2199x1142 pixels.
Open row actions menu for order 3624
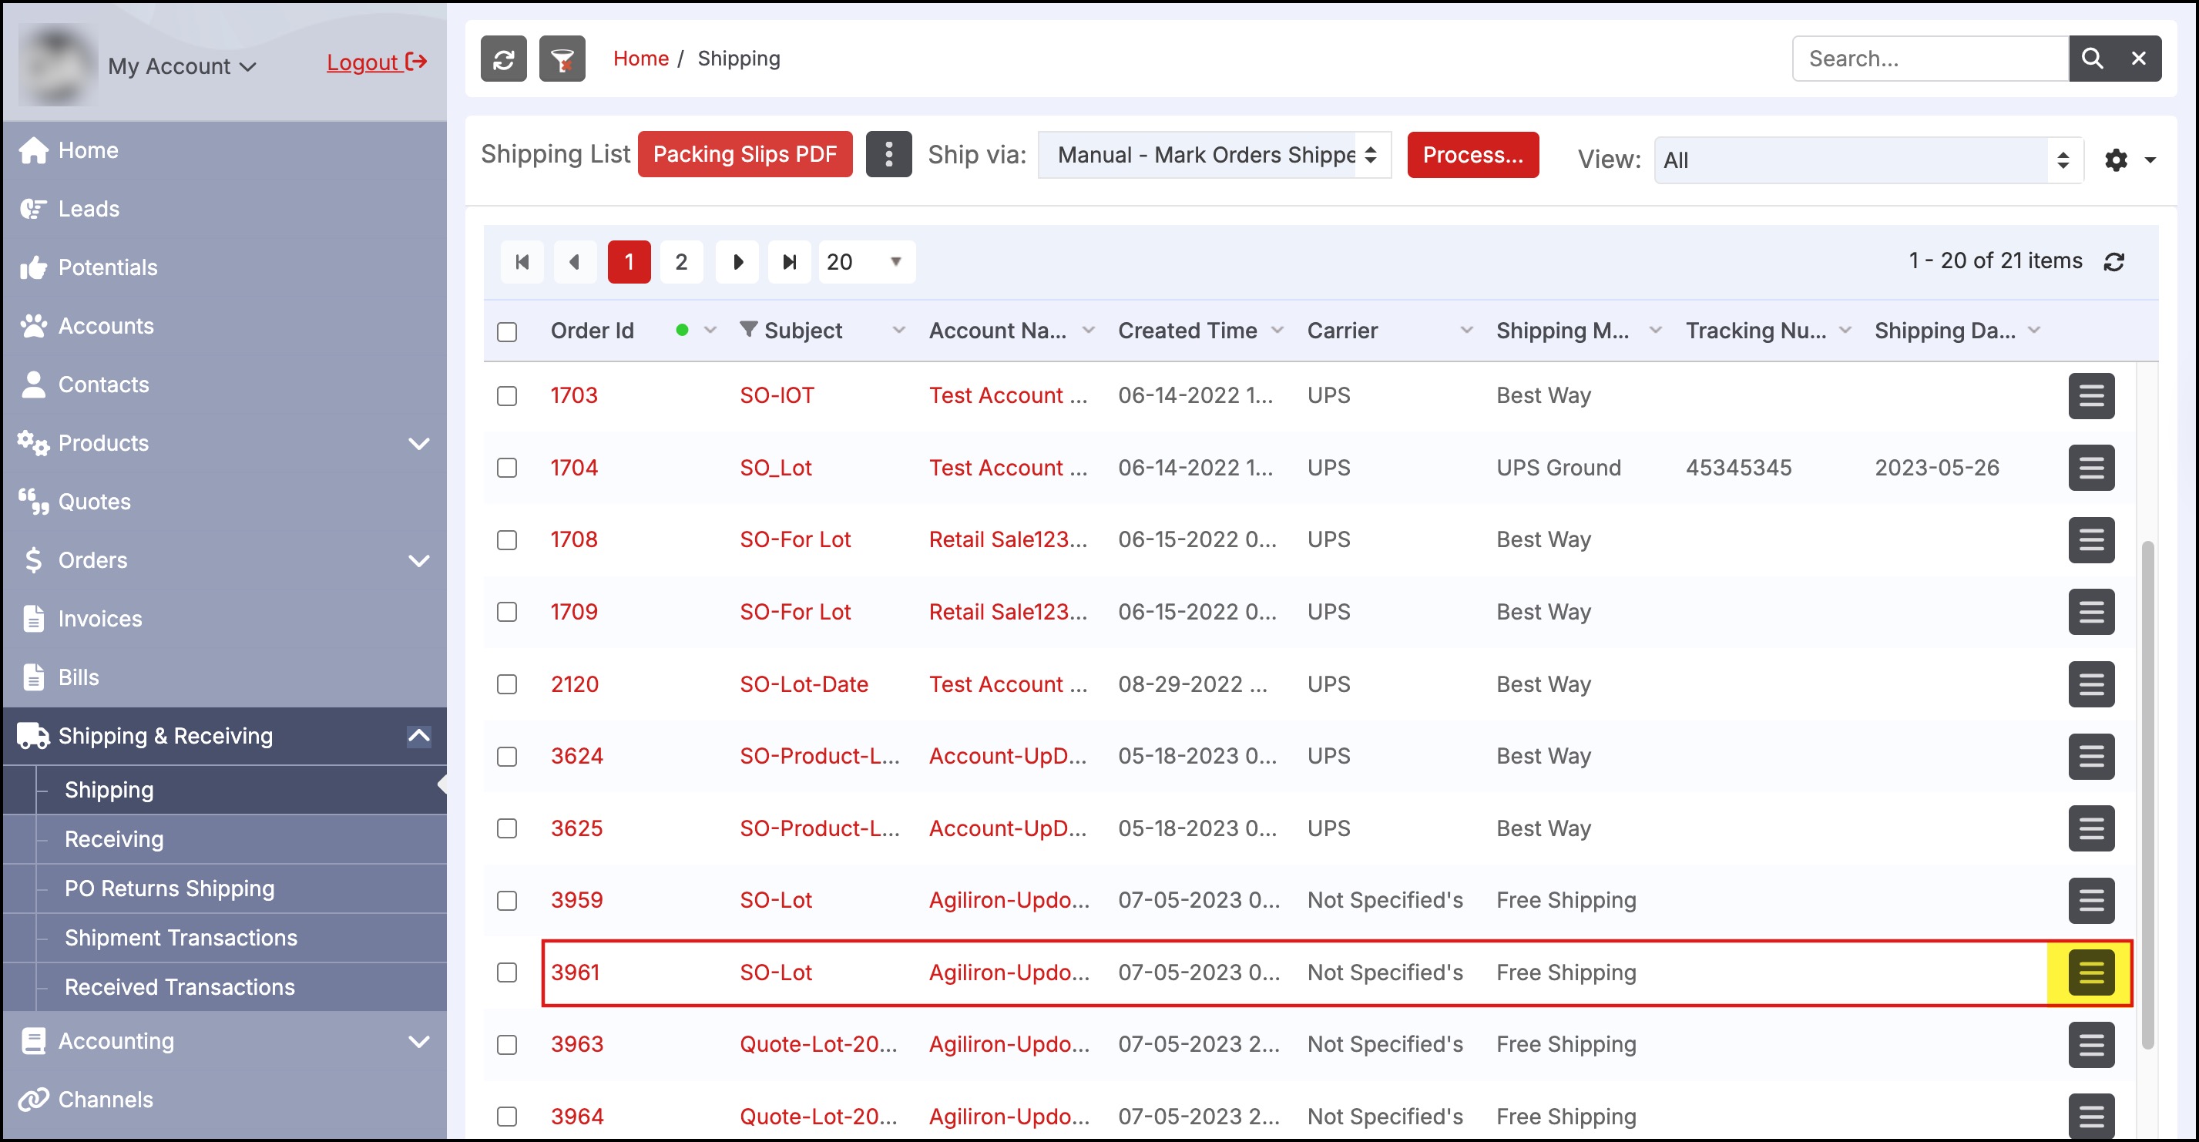click(2090, 756)
